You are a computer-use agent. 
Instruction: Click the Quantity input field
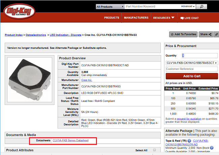pos(200,55)
